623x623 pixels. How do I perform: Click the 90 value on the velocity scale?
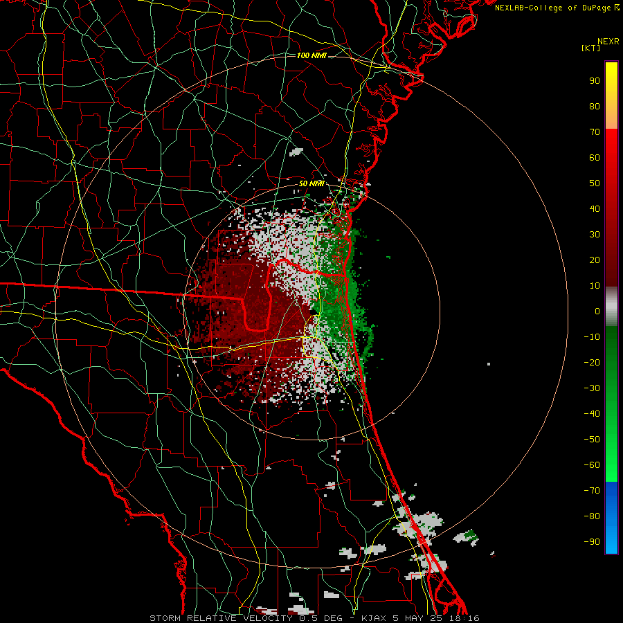[595, 81]
